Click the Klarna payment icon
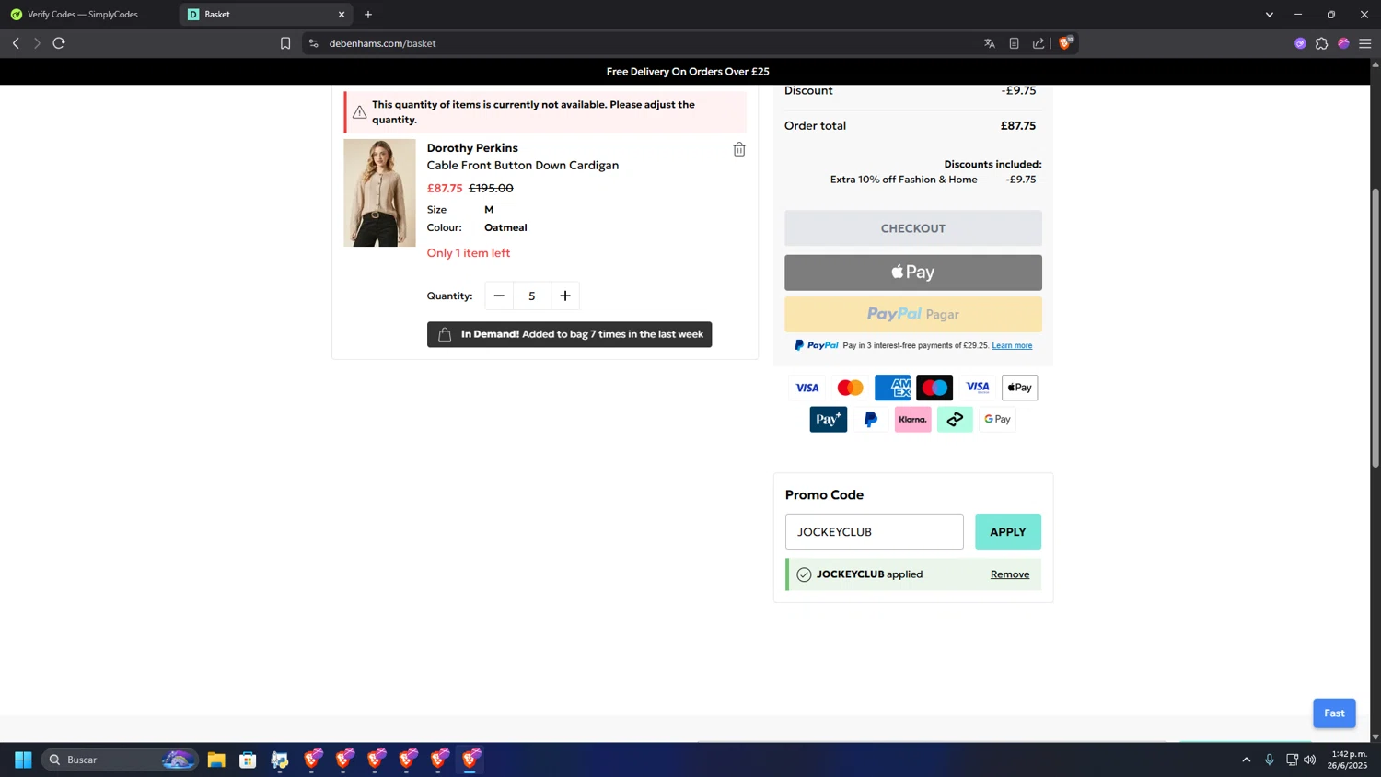 912,420
